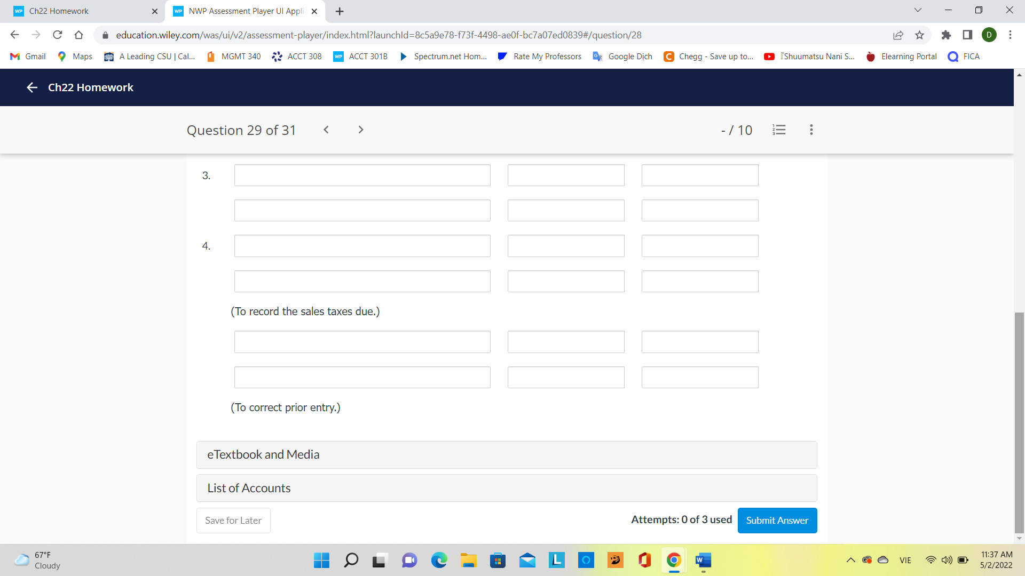1025x576 pixels.
Task: Bookmark this page with the star icon
Action: click(919, 35)
